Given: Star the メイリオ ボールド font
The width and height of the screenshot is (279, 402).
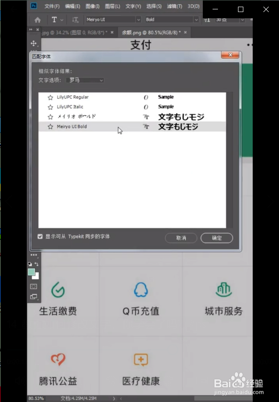Looking at the screenshot, I should point(50,117).
